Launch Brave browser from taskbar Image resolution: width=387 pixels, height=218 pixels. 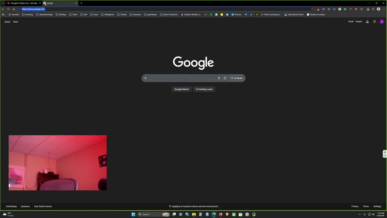[227, 214]
